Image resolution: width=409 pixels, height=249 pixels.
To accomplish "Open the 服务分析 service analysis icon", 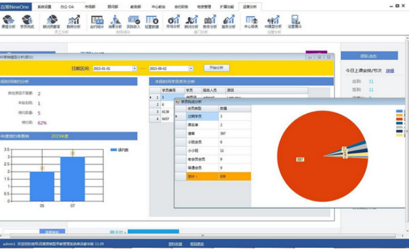I will [x=229, y=21].
